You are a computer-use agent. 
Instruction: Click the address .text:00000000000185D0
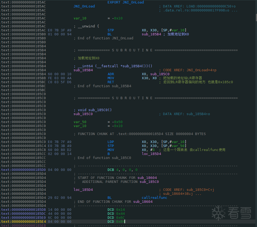(x=23, y=170)
